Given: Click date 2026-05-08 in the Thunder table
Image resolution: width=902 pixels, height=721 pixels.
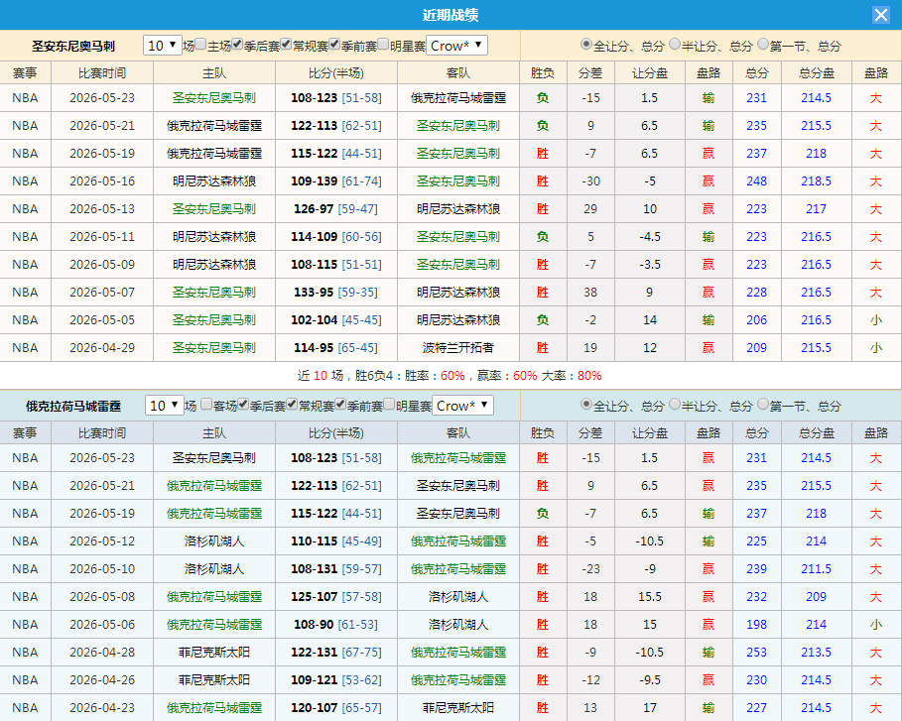Looking at the screenshot, I should (102, 597).
